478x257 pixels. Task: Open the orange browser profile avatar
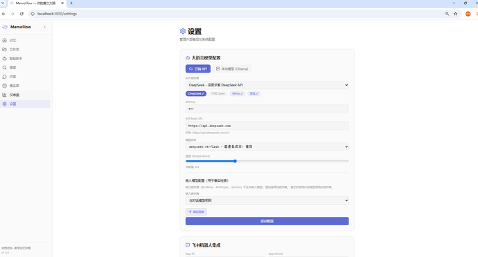tap(468, 14)
